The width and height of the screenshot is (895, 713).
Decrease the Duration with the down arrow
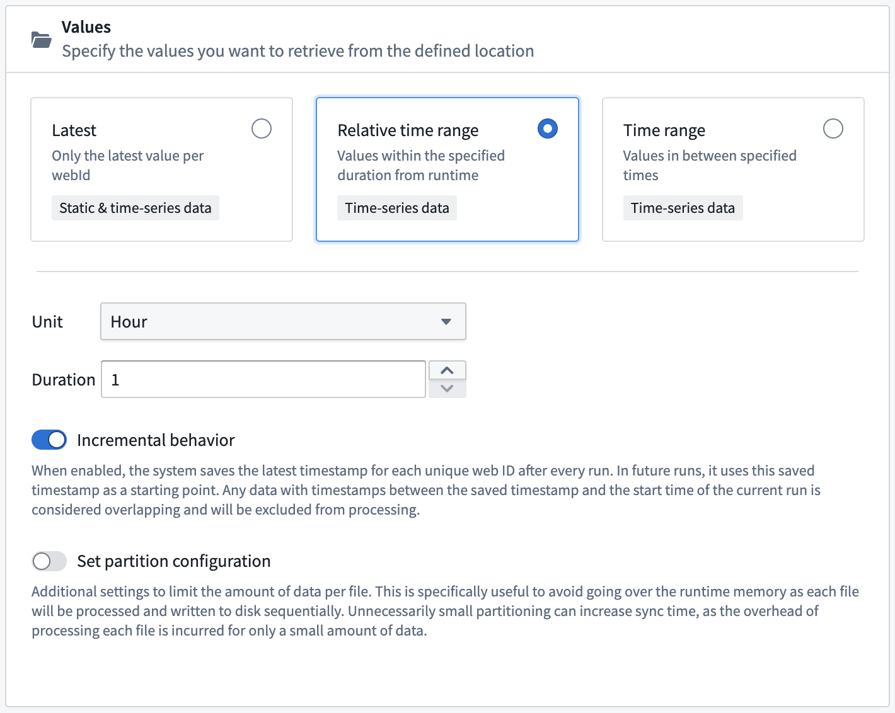point(448,389)
